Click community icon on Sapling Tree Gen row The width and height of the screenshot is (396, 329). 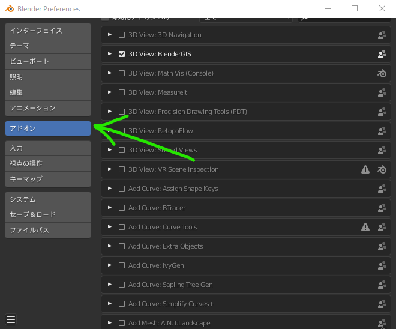[x=382, y=285]
